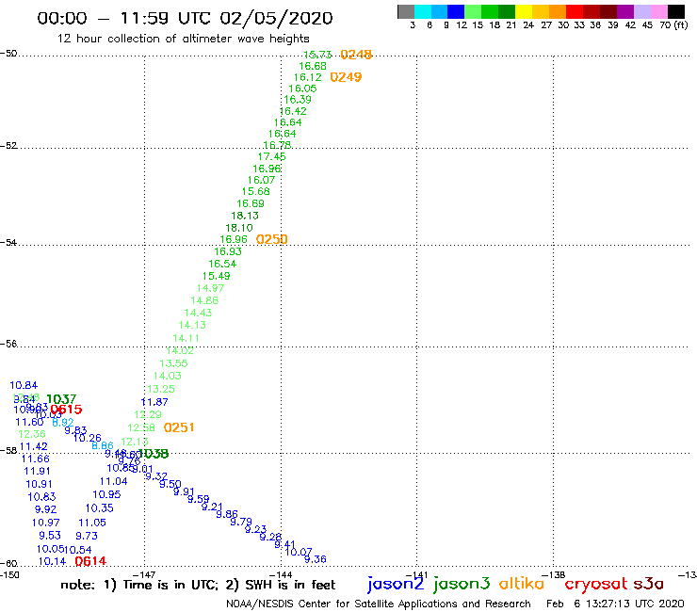Click the red 0615 time stamp
The width and height of the screenshot is (697, 612).
[x=66, y=410]
